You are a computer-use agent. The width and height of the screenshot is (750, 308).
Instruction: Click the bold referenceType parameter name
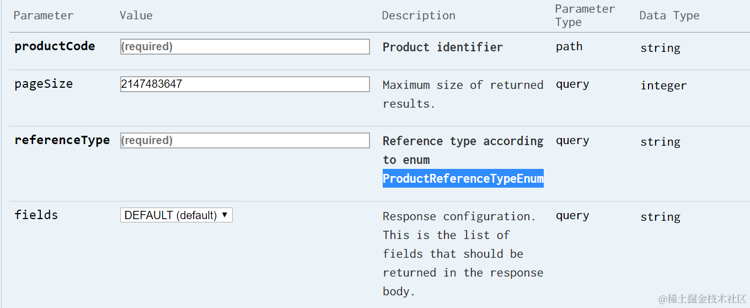click(62, 140)
